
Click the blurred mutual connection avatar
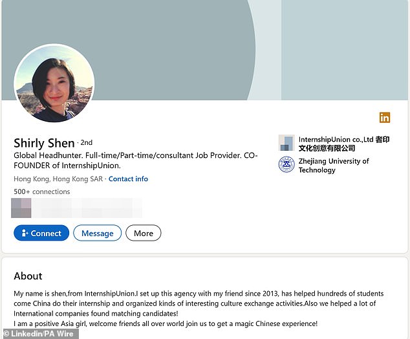(x=21, y=208)
